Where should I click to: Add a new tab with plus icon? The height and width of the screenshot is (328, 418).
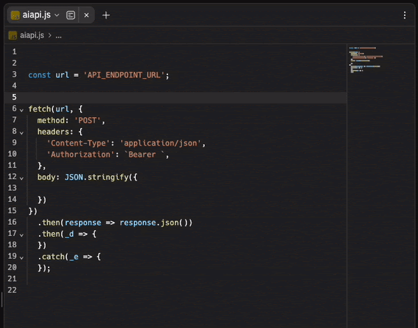(106, 15)
